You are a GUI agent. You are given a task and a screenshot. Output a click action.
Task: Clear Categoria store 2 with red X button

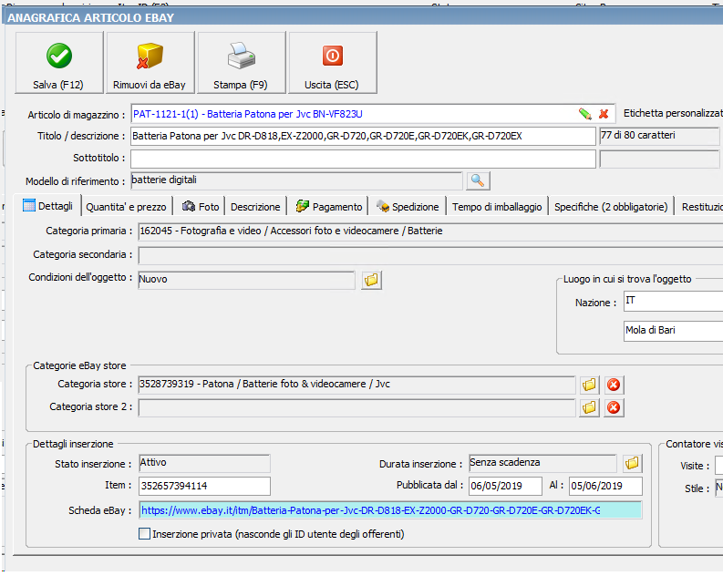[x=614, y=407]
